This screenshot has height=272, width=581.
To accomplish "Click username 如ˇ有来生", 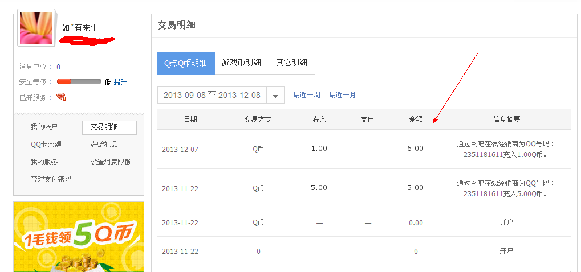I will coord(80,28).
